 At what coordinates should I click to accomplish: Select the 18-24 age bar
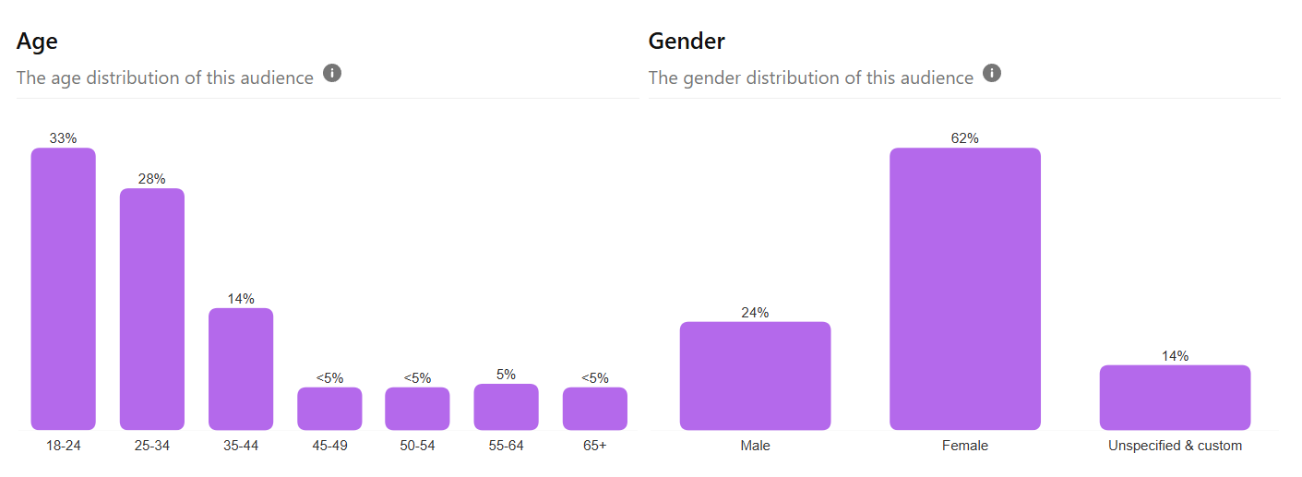pos(64,289)
